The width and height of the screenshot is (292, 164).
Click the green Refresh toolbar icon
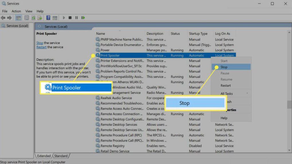coord(33,18)
